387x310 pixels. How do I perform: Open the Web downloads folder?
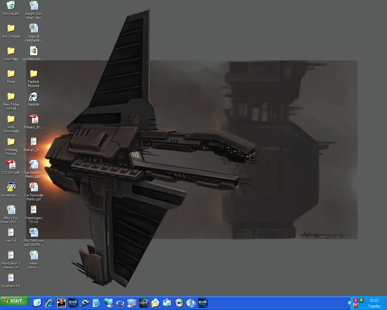point(11,124)
